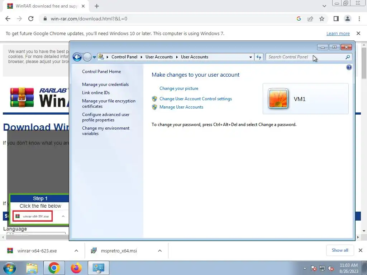Click the Google icon in address bar

pyautogui.click(x=299, y=19)
